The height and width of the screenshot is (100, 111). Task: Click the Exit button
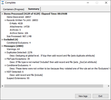click(x=100, y=96)
